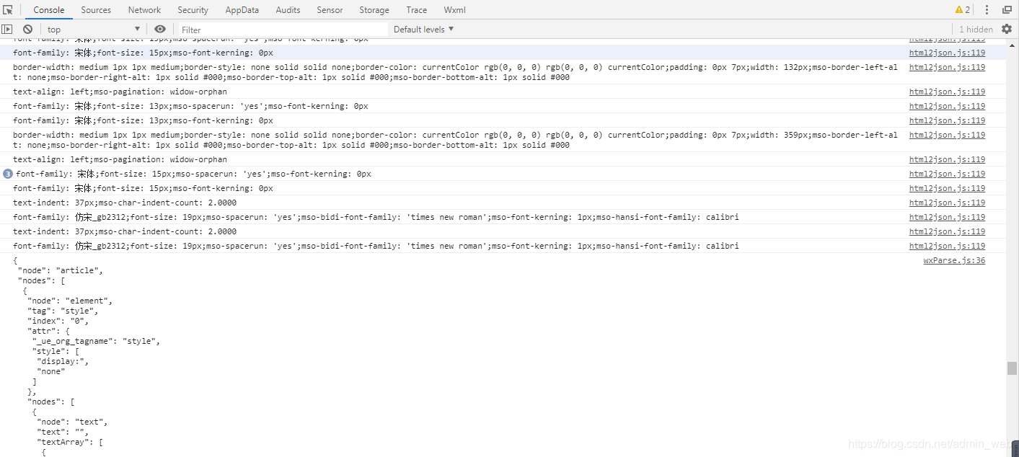Screen dimensions: 1019x457
Task: Undock DevTools into separate window icon
Action: click(x=1007, y=10)
